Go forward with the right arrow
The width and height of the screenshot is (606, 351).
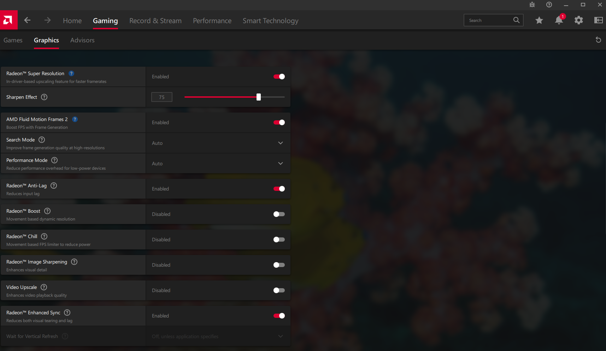pyautogui.click(x=47, y=20)
